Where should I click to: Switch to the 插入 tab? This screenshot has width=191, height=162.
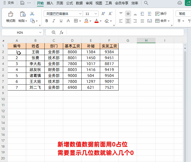(50, 3)
